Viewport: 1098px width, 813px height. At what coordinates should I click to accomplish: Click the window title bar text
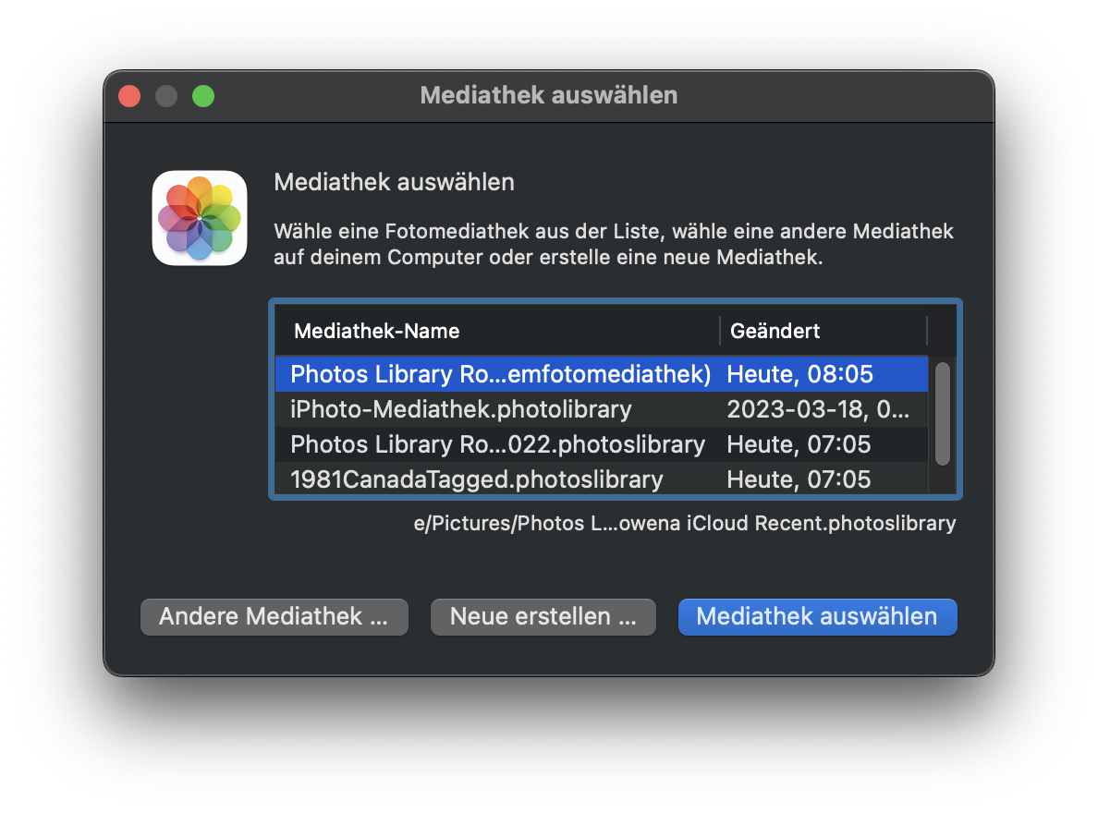point(548,95)
